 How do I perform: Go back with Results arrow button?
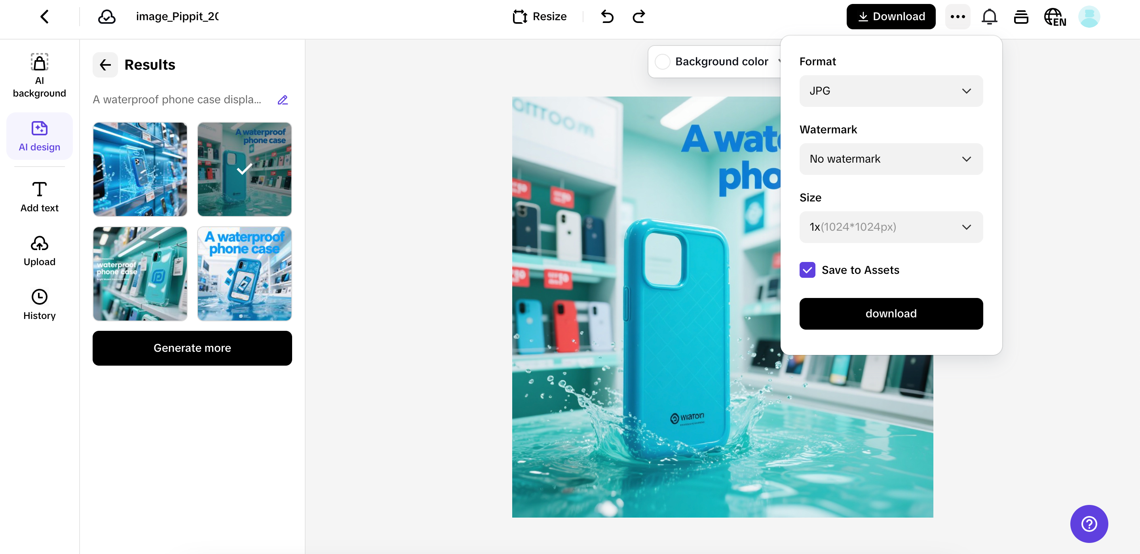point(105,65)
